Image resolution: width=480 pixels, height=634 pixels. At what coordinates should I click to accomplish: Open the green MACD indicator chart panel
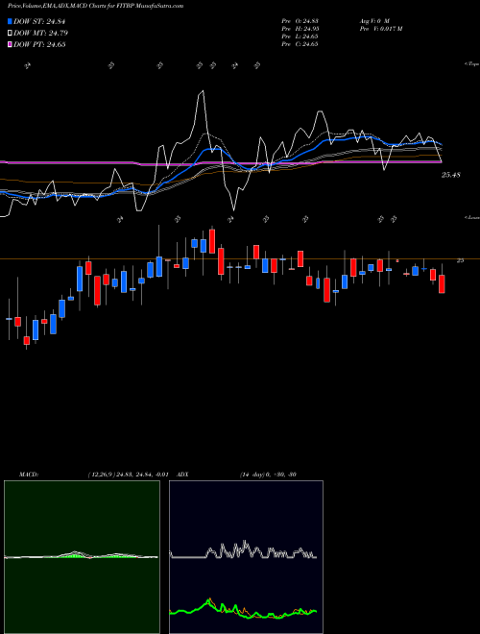click(82, 557)
